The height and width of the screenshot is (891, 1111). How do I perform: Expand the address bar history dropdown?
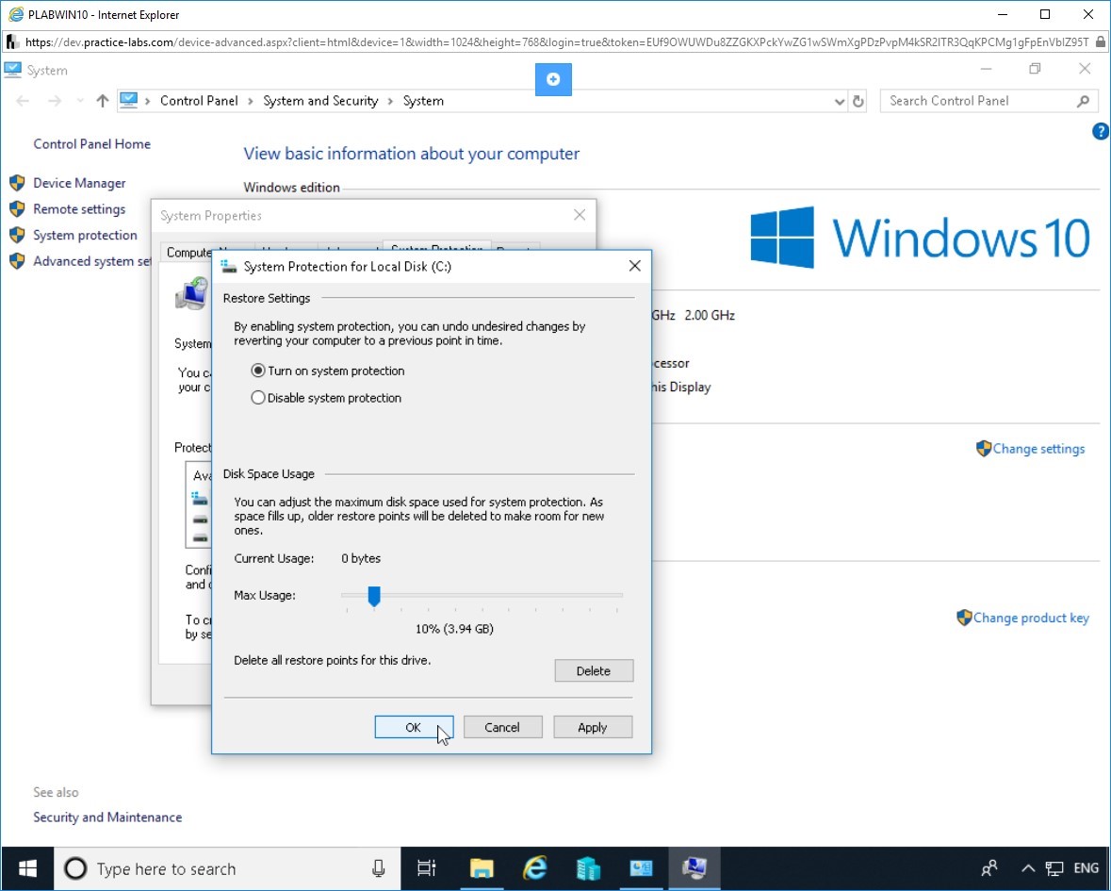pyautogui.click(x=840, y=102)
